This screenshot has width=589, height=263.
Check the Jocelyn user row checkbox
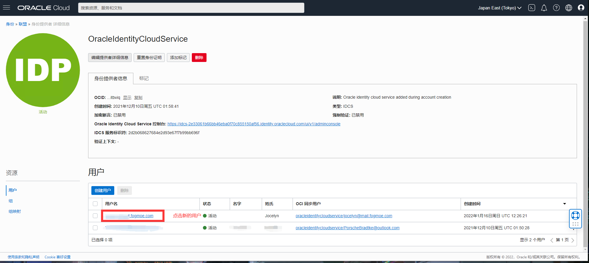[x=95, y=216]
